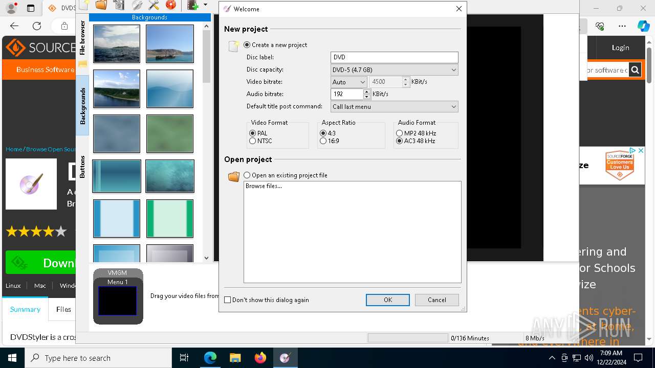Click the Edge browser back arrow
655x368 pixels.
click(x=14, y=26)
